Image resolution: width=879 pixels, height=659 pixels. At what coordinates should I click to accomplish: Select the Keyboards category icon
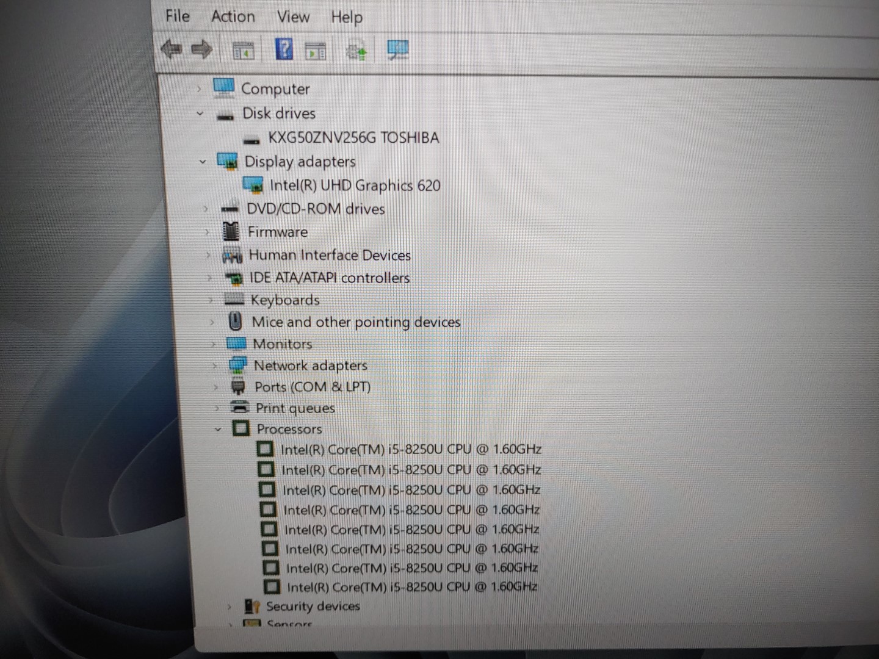(x=234, y=299)
